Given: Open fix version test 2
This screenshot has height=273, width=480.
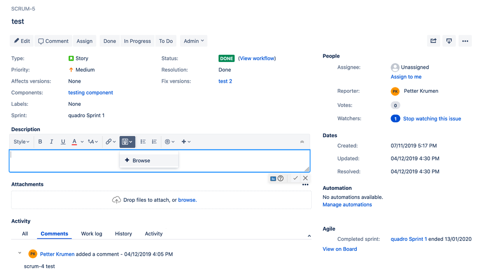Looking at the screenshot, I should click(225, 81).
